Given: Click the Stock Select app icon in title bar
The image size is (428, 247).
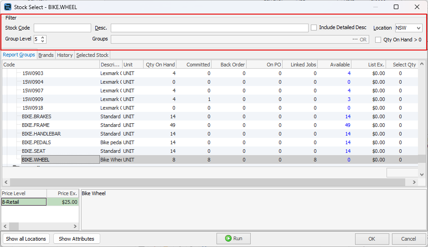Looking at the screenshot, I should [x=8, y=7].
